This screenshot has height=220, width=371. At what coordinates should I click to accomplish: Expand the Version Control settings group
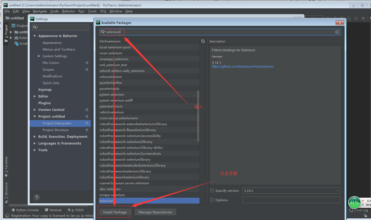point(35,110)
